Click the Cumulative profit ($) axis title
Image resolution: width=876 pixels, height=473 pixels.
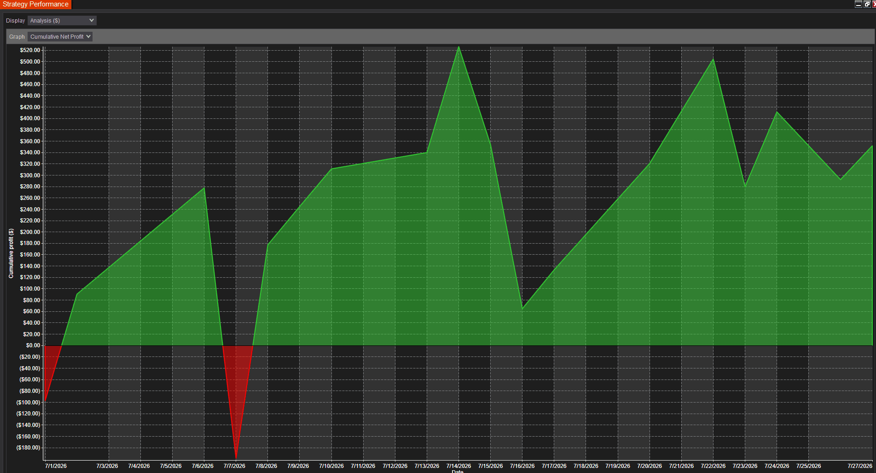pyautogui.click(x=11, y=253)
